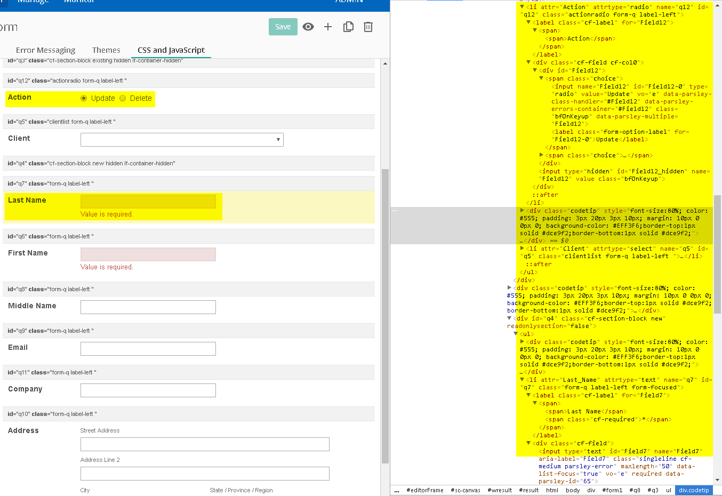Expand the li attr="Client" node
722x496 pixels.
pos(523,249)
